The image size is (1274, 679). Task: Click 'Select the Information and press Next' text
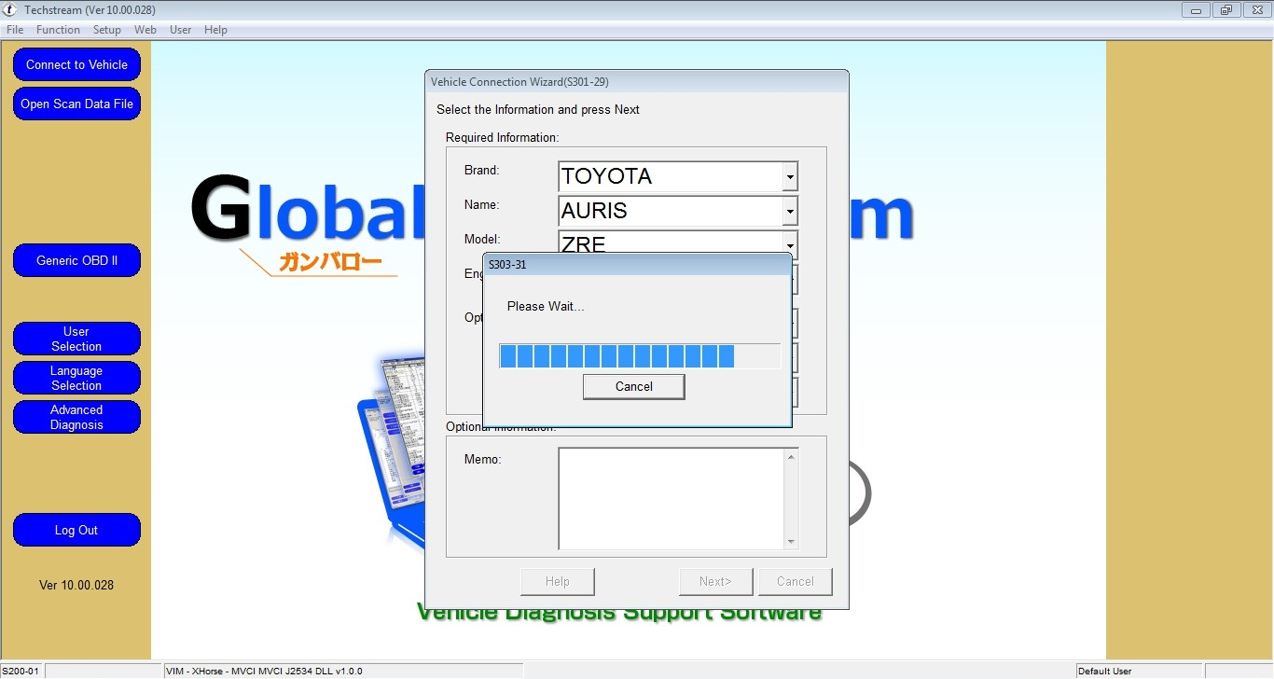click(538, 110)
